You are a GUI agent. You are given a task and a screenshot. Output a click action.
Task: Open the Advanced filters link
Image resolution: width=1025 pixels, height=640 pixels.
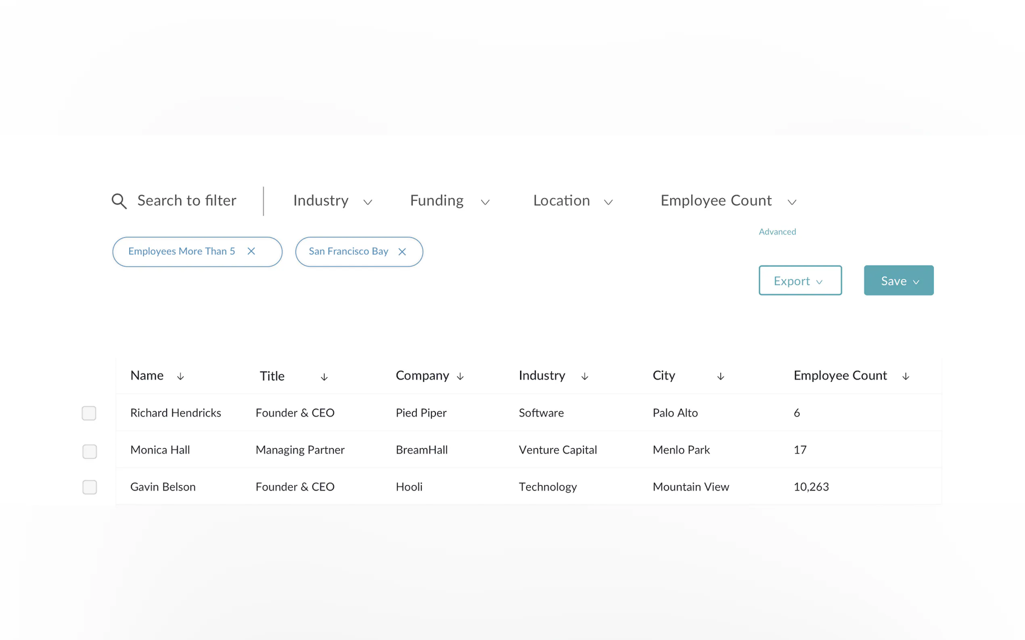tap(777, 231)
